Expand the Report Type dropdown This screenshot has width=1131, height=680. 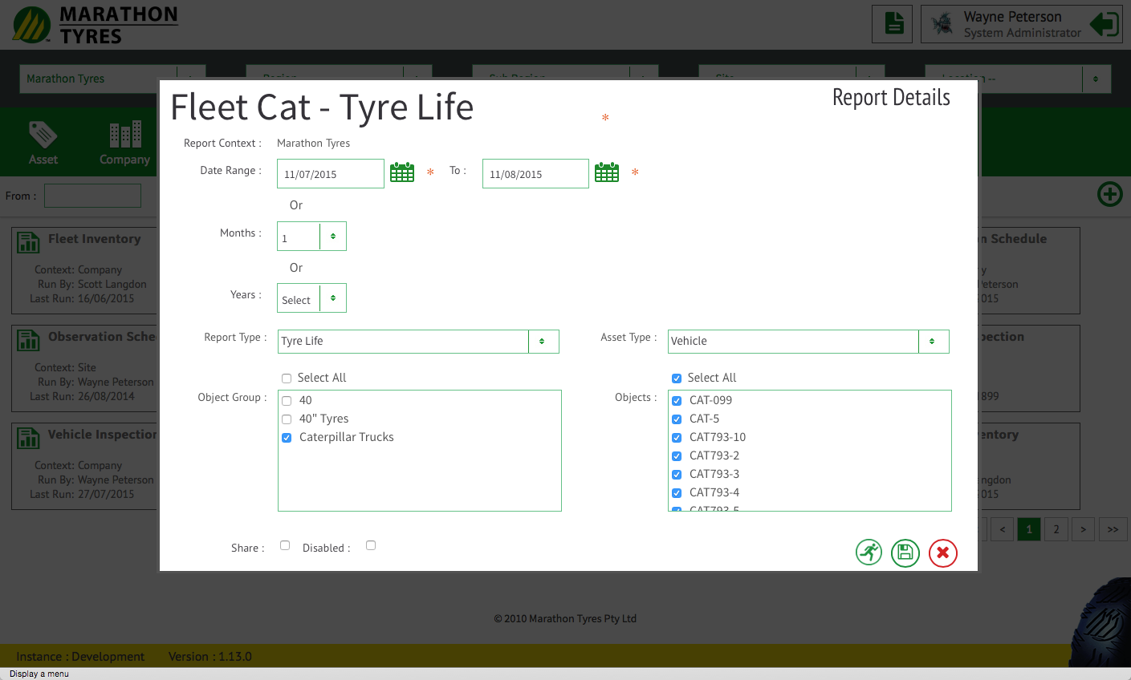(418, 342)
